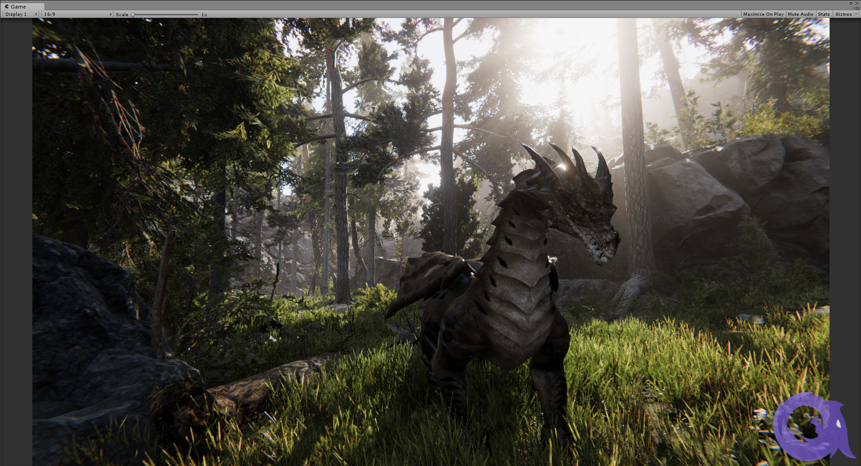861x466 pixels.
Task: Click the rendered game viewport
Action: 431,242
